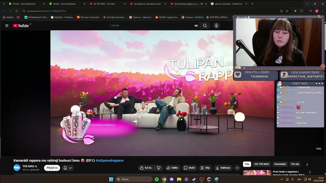326x183 pixels.
Task: Click the 'Uložit' save button
Action: pyautogui.click(x=189, y=168)
